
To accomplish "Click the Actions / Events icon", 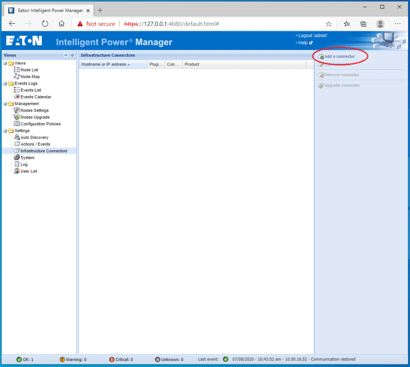I will tap(17, 144).
